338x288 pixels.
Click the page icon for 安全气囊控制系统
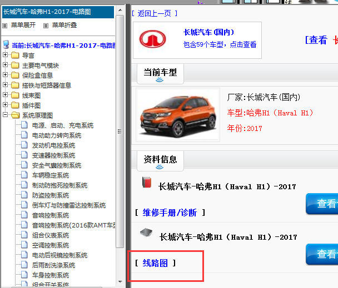click(24, 165)
